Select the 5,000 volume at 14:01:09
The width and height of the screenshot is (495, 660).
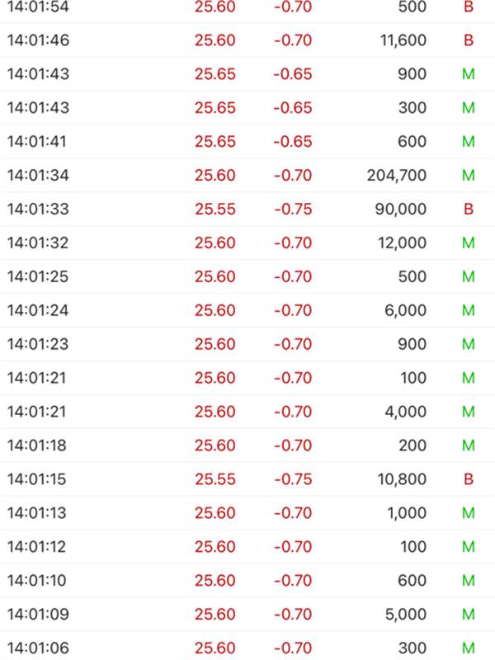(405, 615)
